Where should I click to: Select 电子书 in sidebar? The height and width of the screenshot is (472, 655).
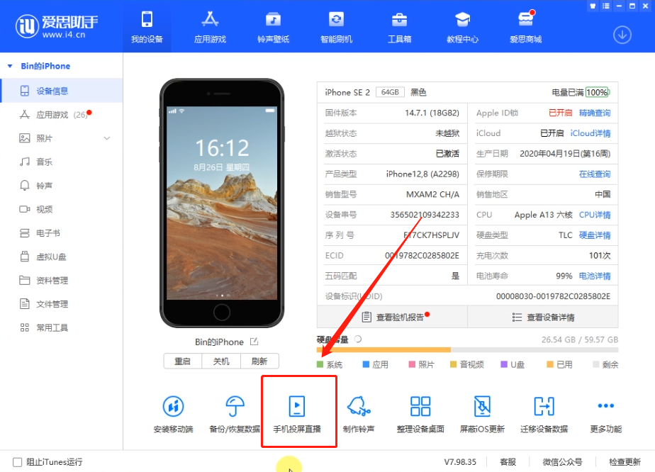(x=62, y=233)
